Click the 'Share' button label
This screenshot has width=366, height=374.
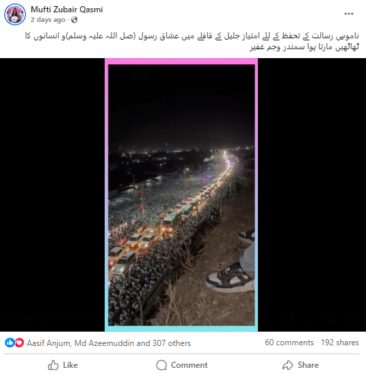(x=308, y=365)
